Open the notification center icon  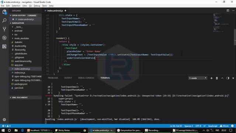tap(230, 130)
